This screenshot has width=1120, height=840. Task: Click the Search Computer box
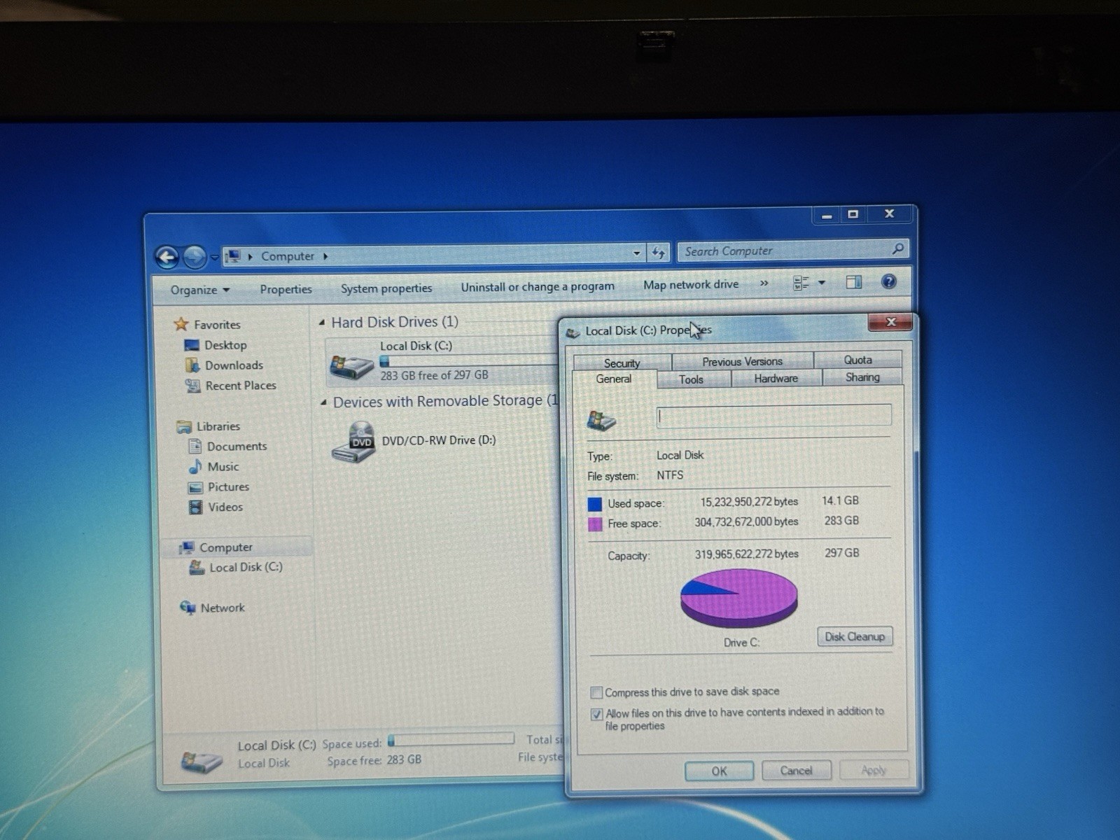point(793,250)
